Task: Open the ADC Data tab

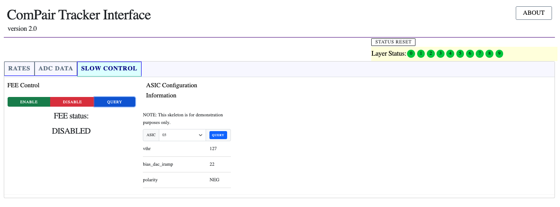Action: coord(56,68)
